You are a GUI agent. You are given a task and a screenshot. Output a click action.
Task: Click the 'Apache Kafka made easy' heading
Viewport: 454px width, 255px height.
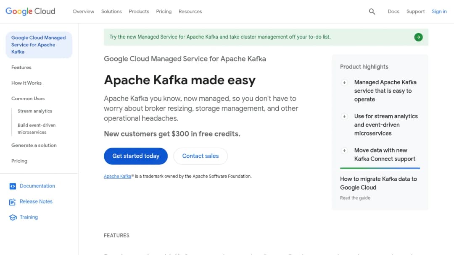(180, 80)
